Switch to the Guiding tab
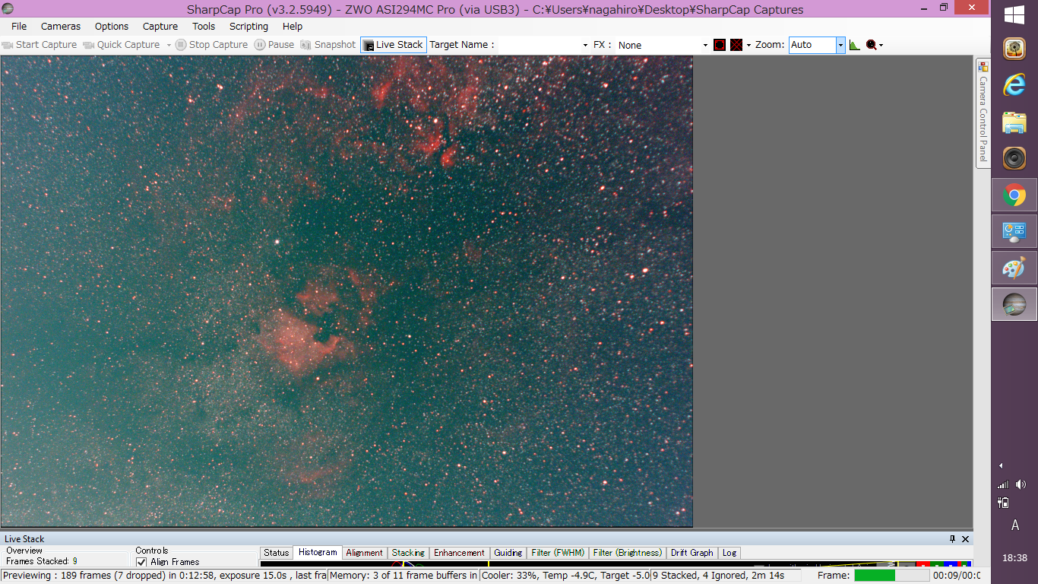Image resolution: width=1038 pixels, height=584 pixels. tap(508, 553)
